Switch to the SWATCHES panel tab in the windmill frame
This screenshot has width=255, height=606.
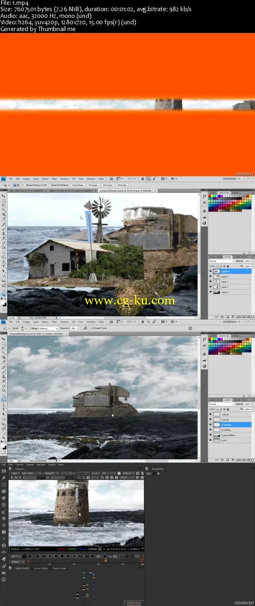tap(223, 193)
